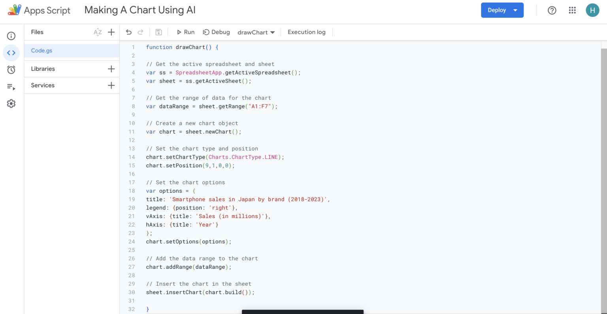Sort files alphabetically with AZ icon
Screen dimensions: 607x314
98,32
